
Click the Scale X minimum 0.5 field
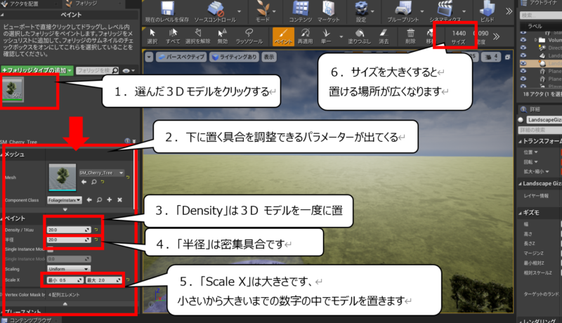tap(65, 280)
